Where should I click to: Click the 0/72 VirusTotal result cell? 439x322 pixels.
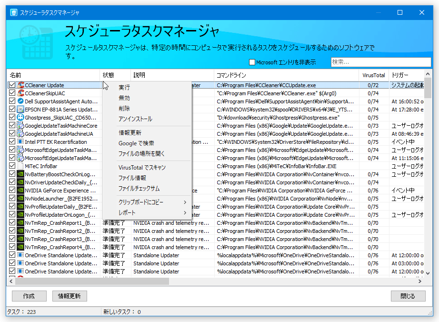373,85
